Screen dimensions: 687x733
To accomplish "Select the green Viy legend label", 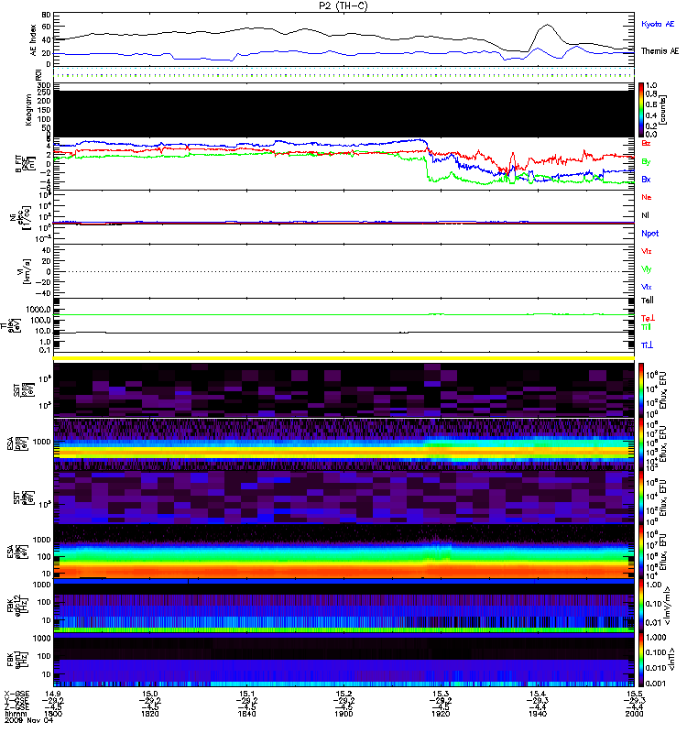I will click(647, 269).
